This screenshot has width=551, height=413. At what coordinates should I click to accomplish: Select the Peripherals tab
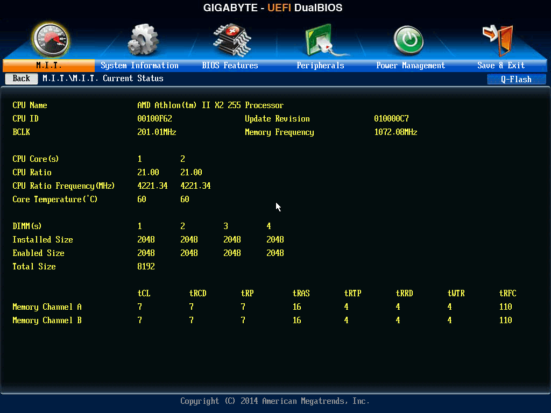tap(320, 65)
